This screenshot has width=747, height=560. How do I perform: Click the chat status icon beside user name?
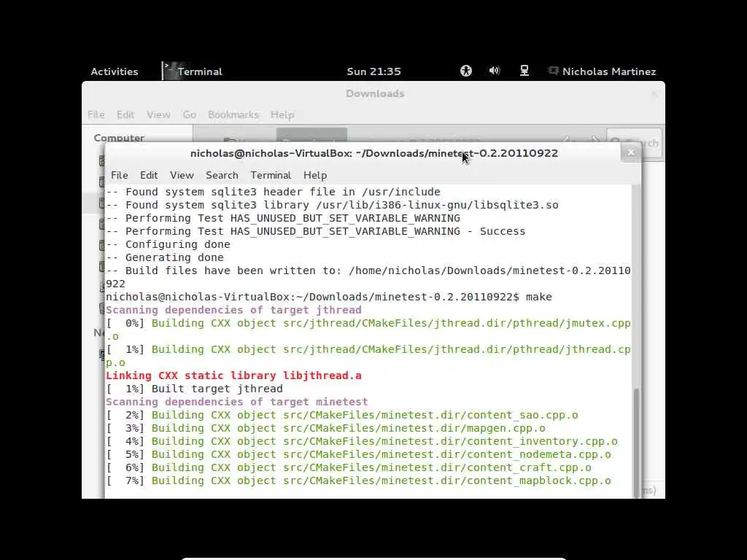coord(553,71)
